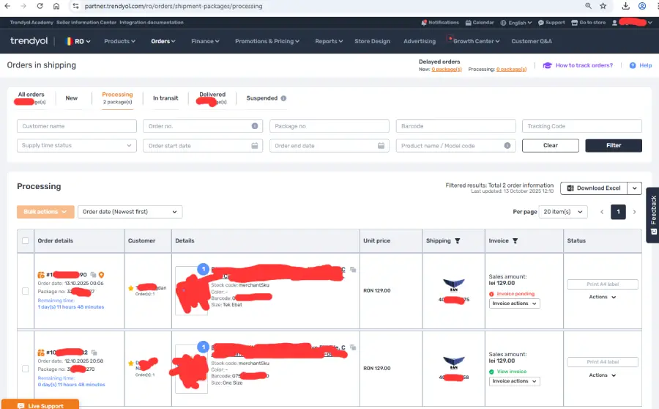Open the Supply time status dropdown

(76, 146)
